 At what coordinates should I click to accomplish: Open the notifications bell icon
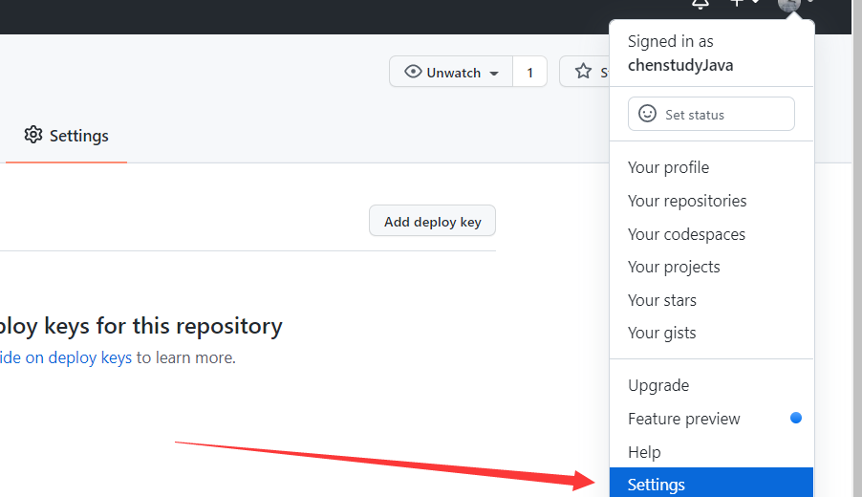pyautogui.click(x=700, y=4)
